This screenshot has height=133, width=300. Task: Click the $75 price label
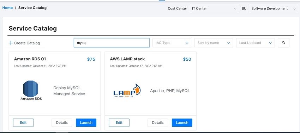pyautogui.click(x=91, y=59)
